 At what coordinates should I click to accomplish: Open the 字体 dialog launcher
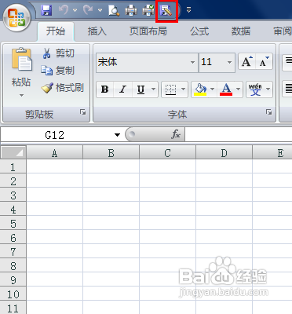click(268, 112)
